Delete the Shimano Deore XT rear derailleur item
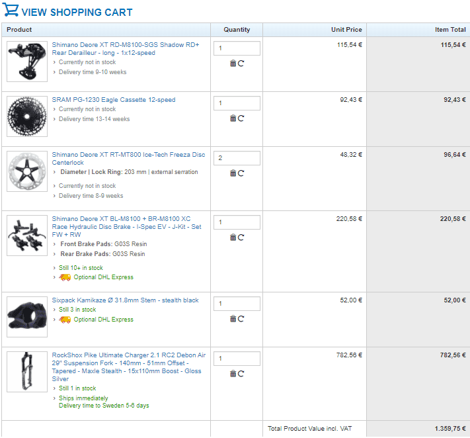 coord(233,64)
